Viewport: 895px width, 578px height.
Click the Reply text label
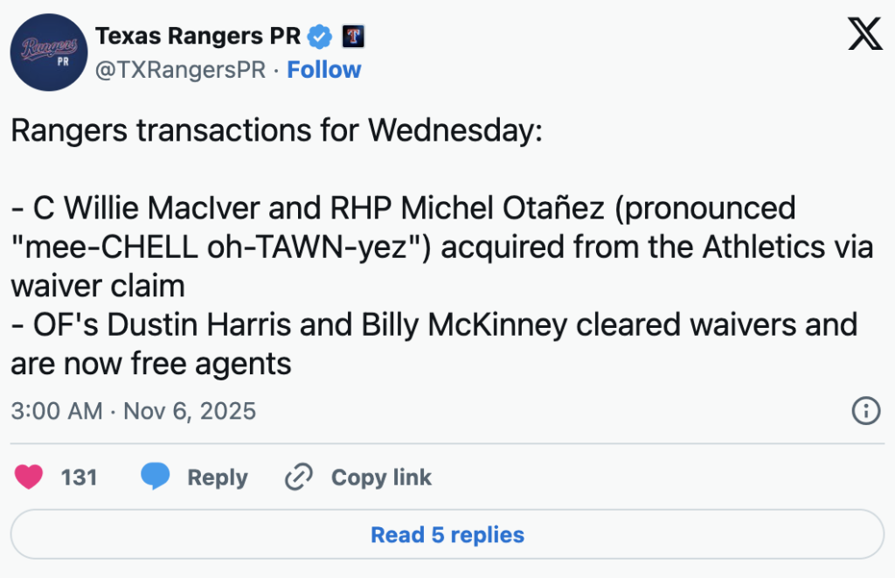click(x=218, y=477)
